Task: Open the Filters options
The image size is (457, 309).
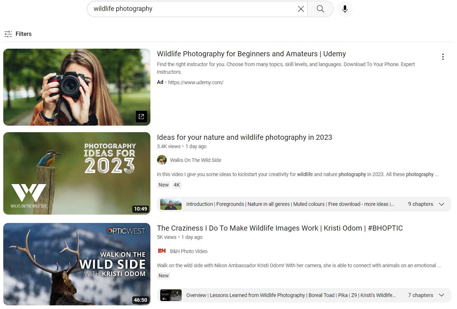Action: point(18,34)
